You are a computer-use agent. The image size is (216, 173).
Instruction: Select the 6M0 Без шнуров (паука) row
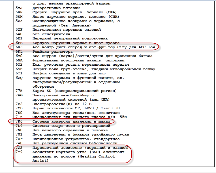[84, 56]
